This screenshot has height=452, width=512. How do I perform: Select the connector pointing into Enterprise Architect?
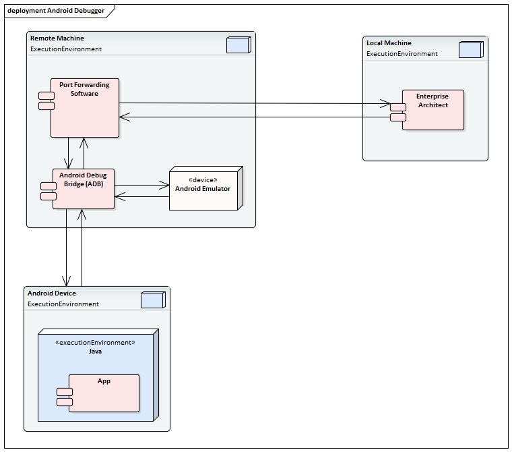tap(256, 104)
